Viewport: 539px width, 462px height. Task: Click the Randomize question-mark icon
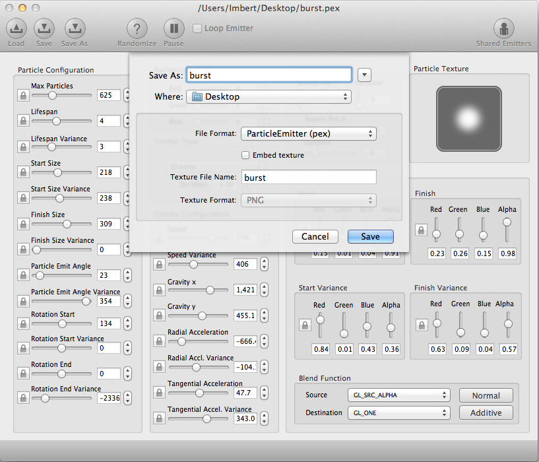[x=137, y=28]
